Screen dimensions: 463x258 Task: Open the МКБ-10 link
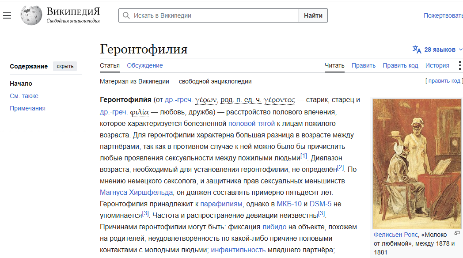[289, 204]
